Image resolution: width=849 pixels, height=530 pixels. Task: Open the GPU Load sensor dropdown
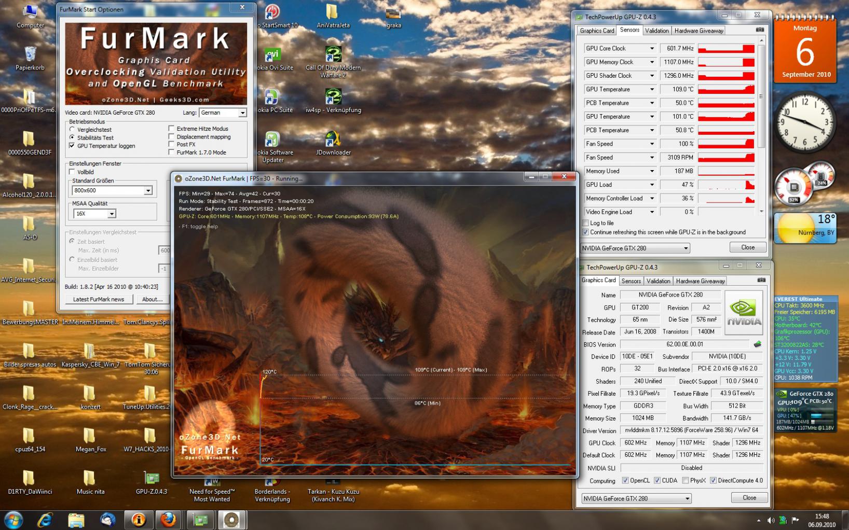(x=620, y=185)
